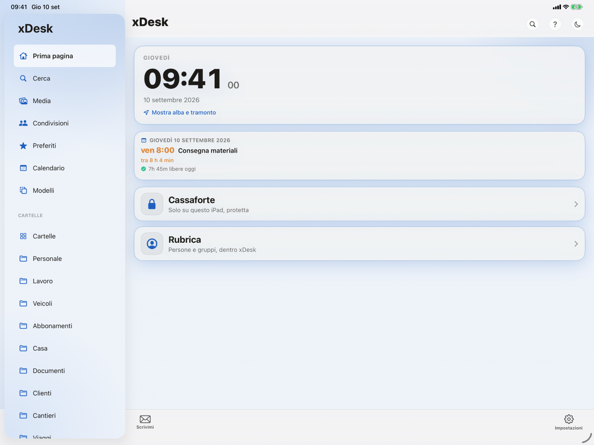Expand the Rubrica card chevron

click(x=576, y=244)
